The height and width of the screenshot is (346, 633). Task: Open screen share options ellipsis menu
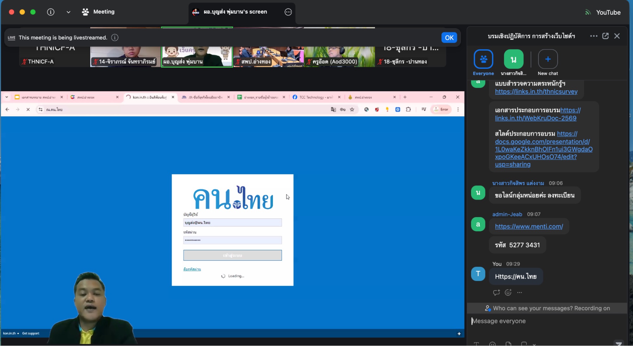coord(288,12)
